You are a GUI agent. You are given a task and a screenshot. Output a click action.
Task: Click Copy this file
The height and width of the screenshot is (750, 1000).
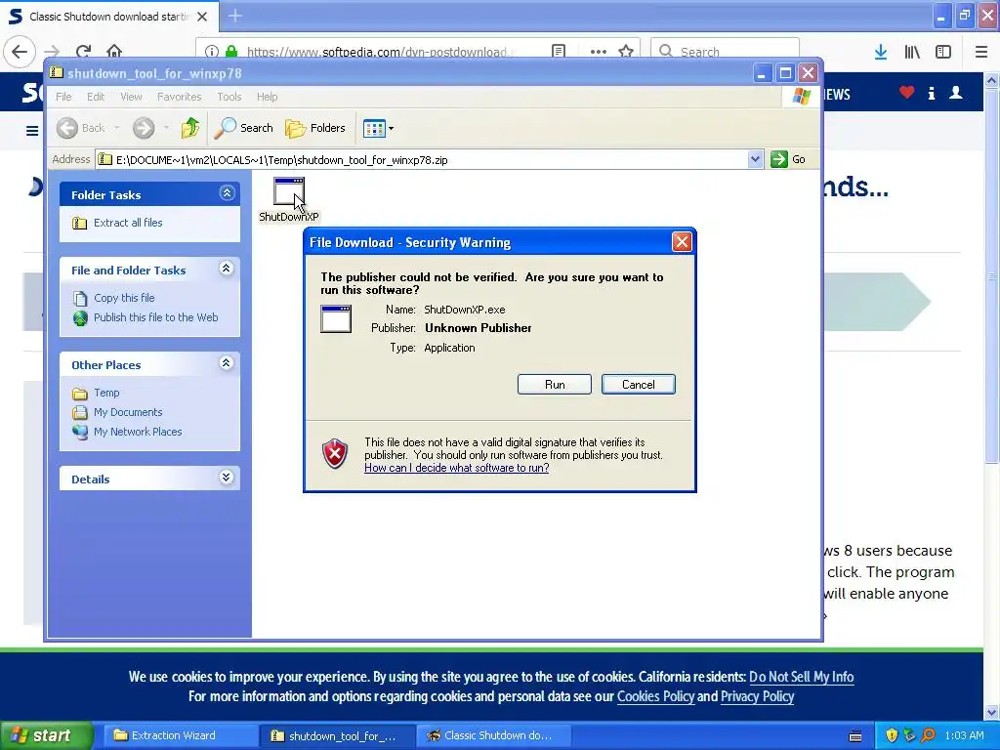coord(124,298)
